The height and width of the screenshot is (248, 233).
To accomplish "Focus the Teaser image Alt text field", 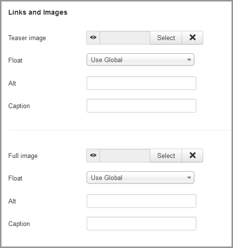I will [x=141, y=83].
